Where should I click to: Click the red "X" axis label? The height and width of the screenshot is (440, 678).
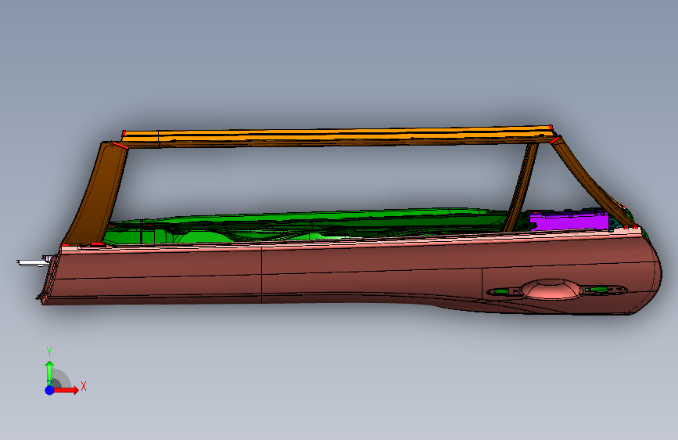coord(84,386)
